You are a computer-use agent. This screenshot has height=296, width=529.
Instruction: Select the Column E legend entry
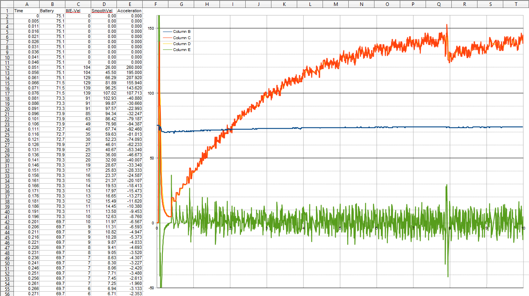click(x=182, y=50)
